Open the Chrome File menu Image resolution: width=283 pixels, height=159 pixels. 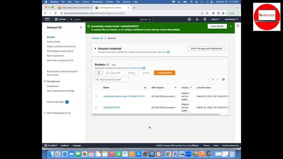[63, 2]
